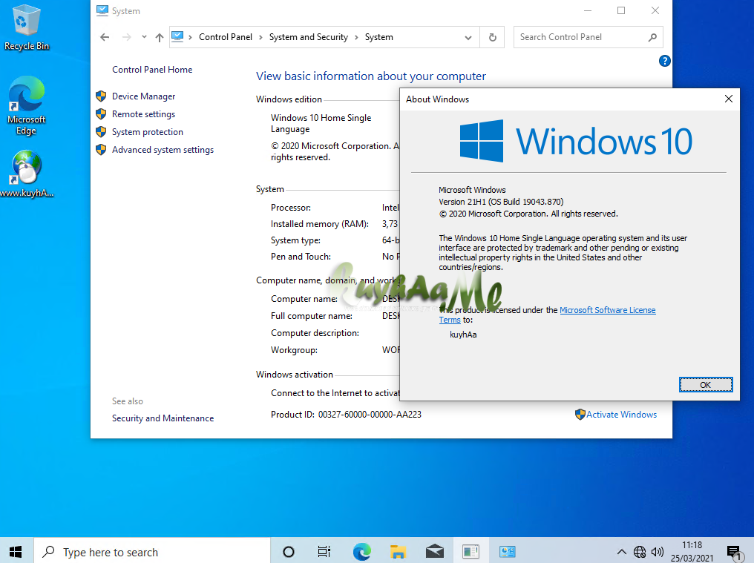754x563 pixels.
Task: Go back using the Back arrow
Action: 105,37
